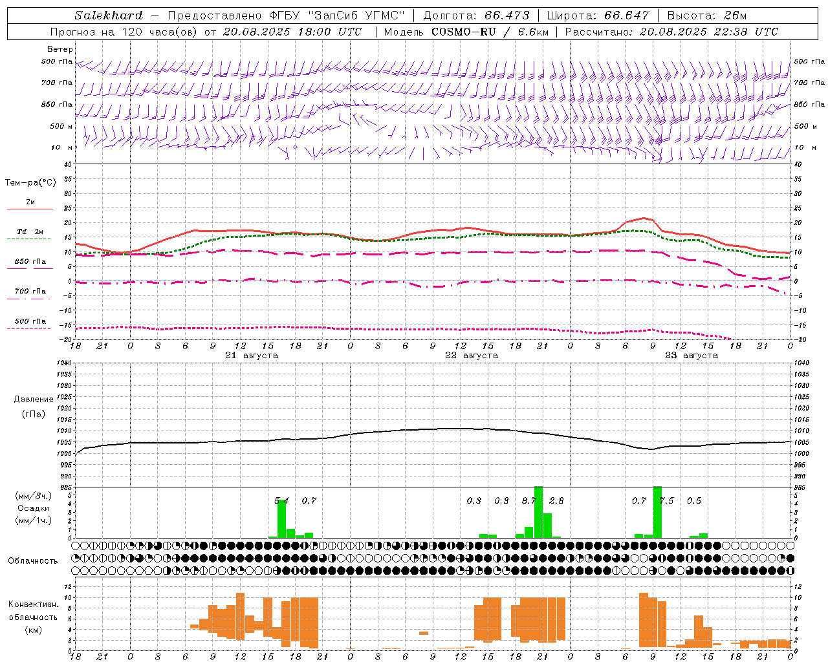828x662 pixels.
Task: Click 'Рассчитано: 20.08.2025 22:38 UTC' timestamp
Action: click(671, 32)
